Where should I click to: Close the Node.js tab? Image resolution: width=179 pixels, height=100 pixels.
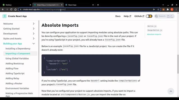30,5
